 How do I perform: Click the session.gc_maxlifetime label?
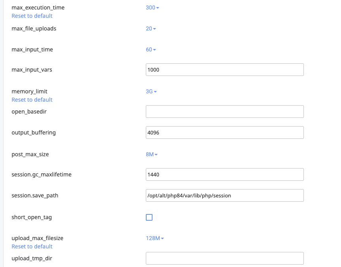pyautogui.click(x=41, y=174)
